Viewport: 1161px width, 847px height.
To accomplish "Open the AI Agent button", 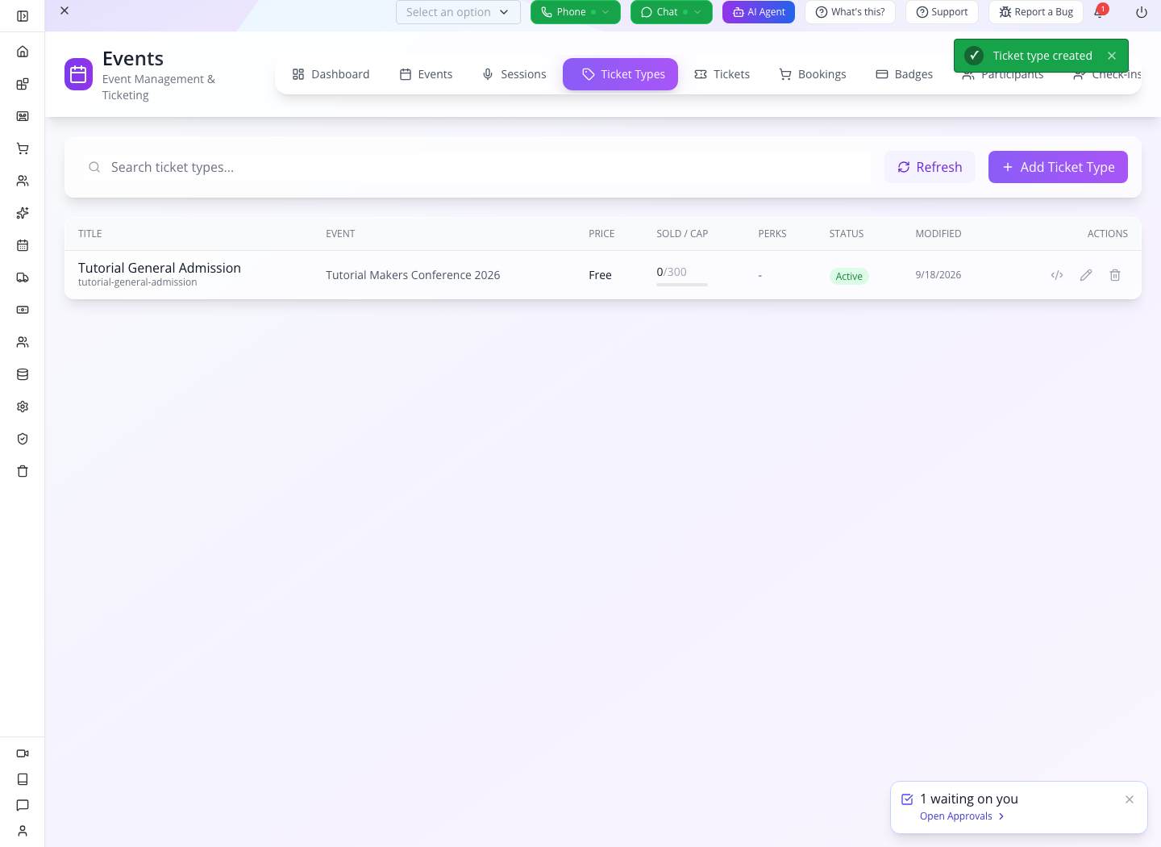I will pyautogui.click(x=759, y=12).
